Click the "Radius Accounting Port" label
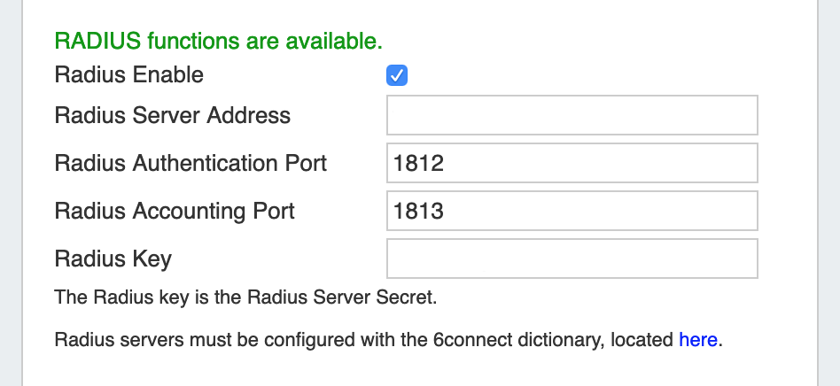The height and width of the screenshot is (386, 840). click(175, 211)
